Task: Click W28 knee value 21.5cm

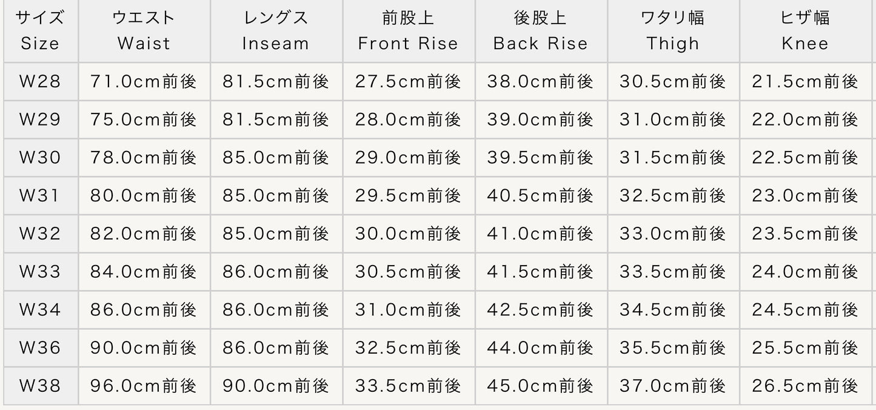Action: pyautogui.click(x=805, y=81)
